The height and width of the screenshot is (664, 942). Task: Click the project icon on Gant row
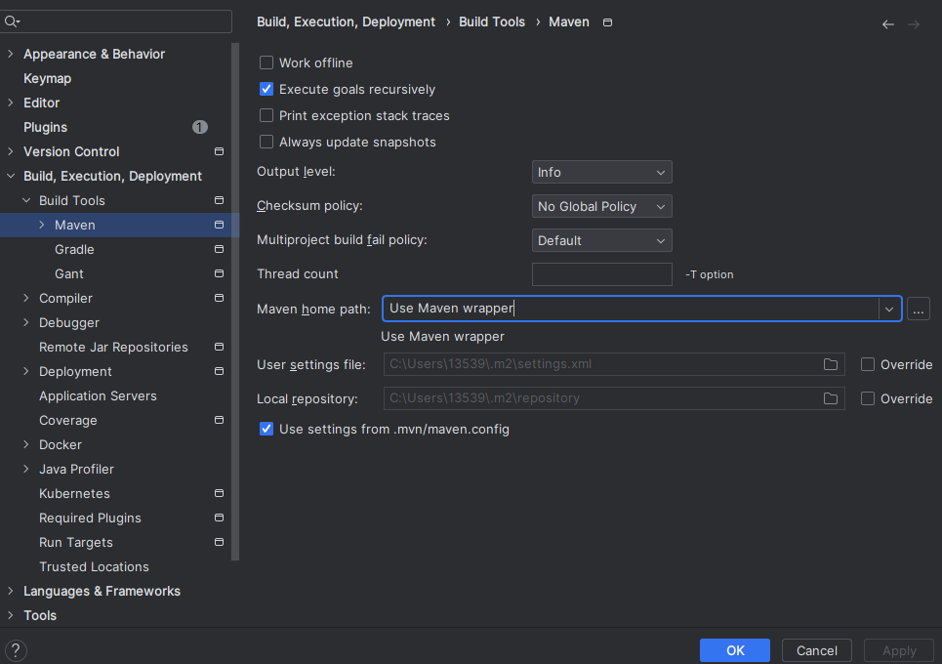tap(220, 273)
